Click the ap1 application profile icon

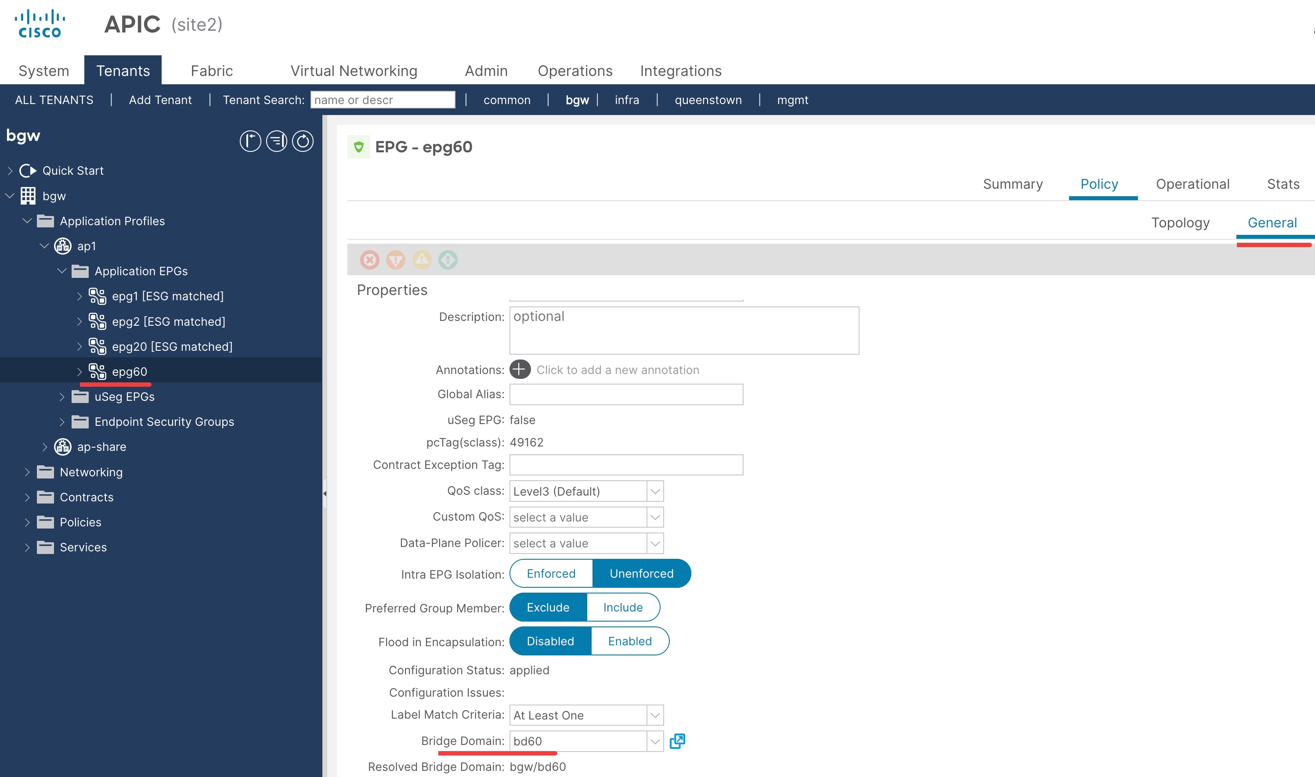click(63, 246)
